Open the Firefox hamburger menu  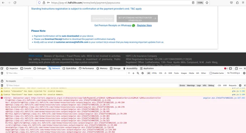[x=243, y=3]
